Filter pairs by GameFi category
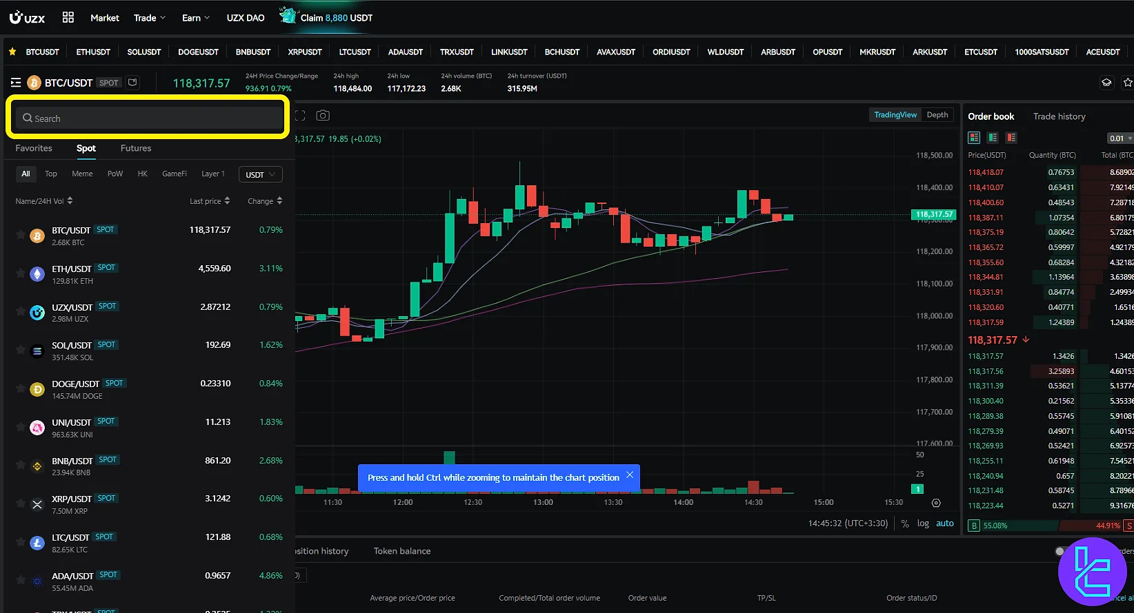Image resolution: width=1134 pixels, height=613 pixels. [175, 174]
